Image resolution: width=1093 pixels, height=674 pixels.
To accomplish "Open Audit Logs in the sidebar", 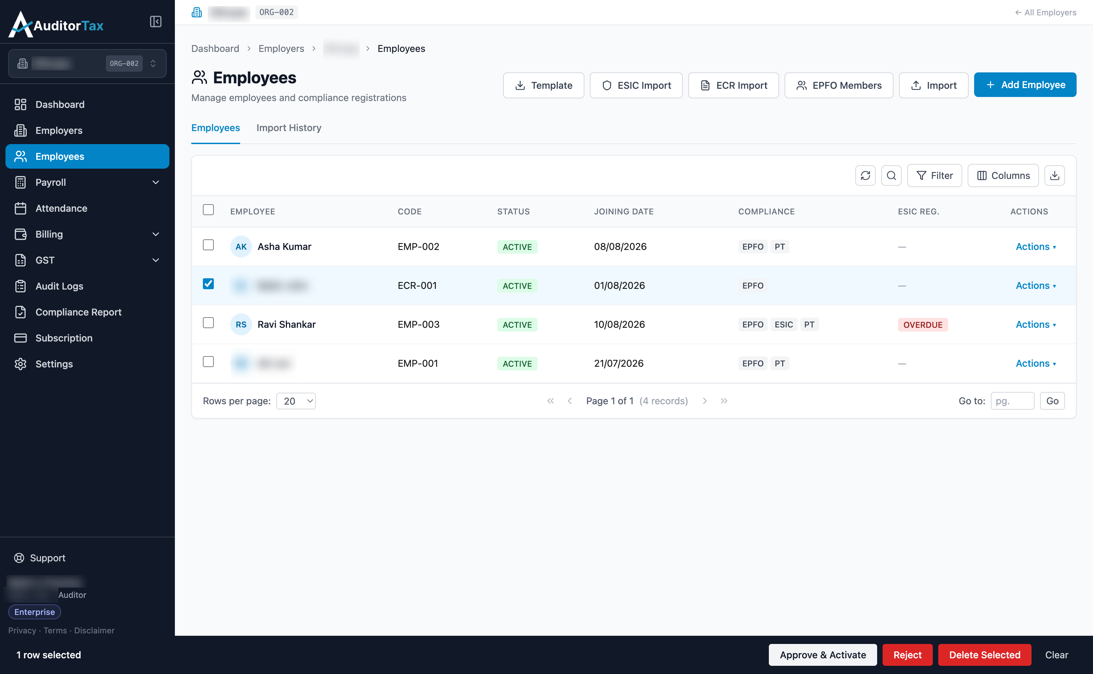I will point(87,286).
